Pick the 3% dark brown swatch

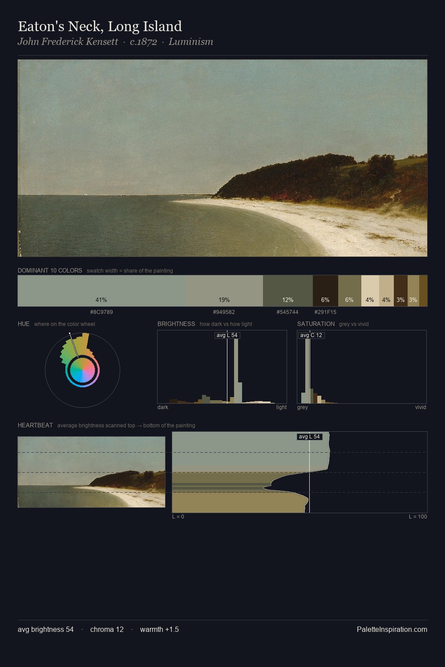click(400, 291)
